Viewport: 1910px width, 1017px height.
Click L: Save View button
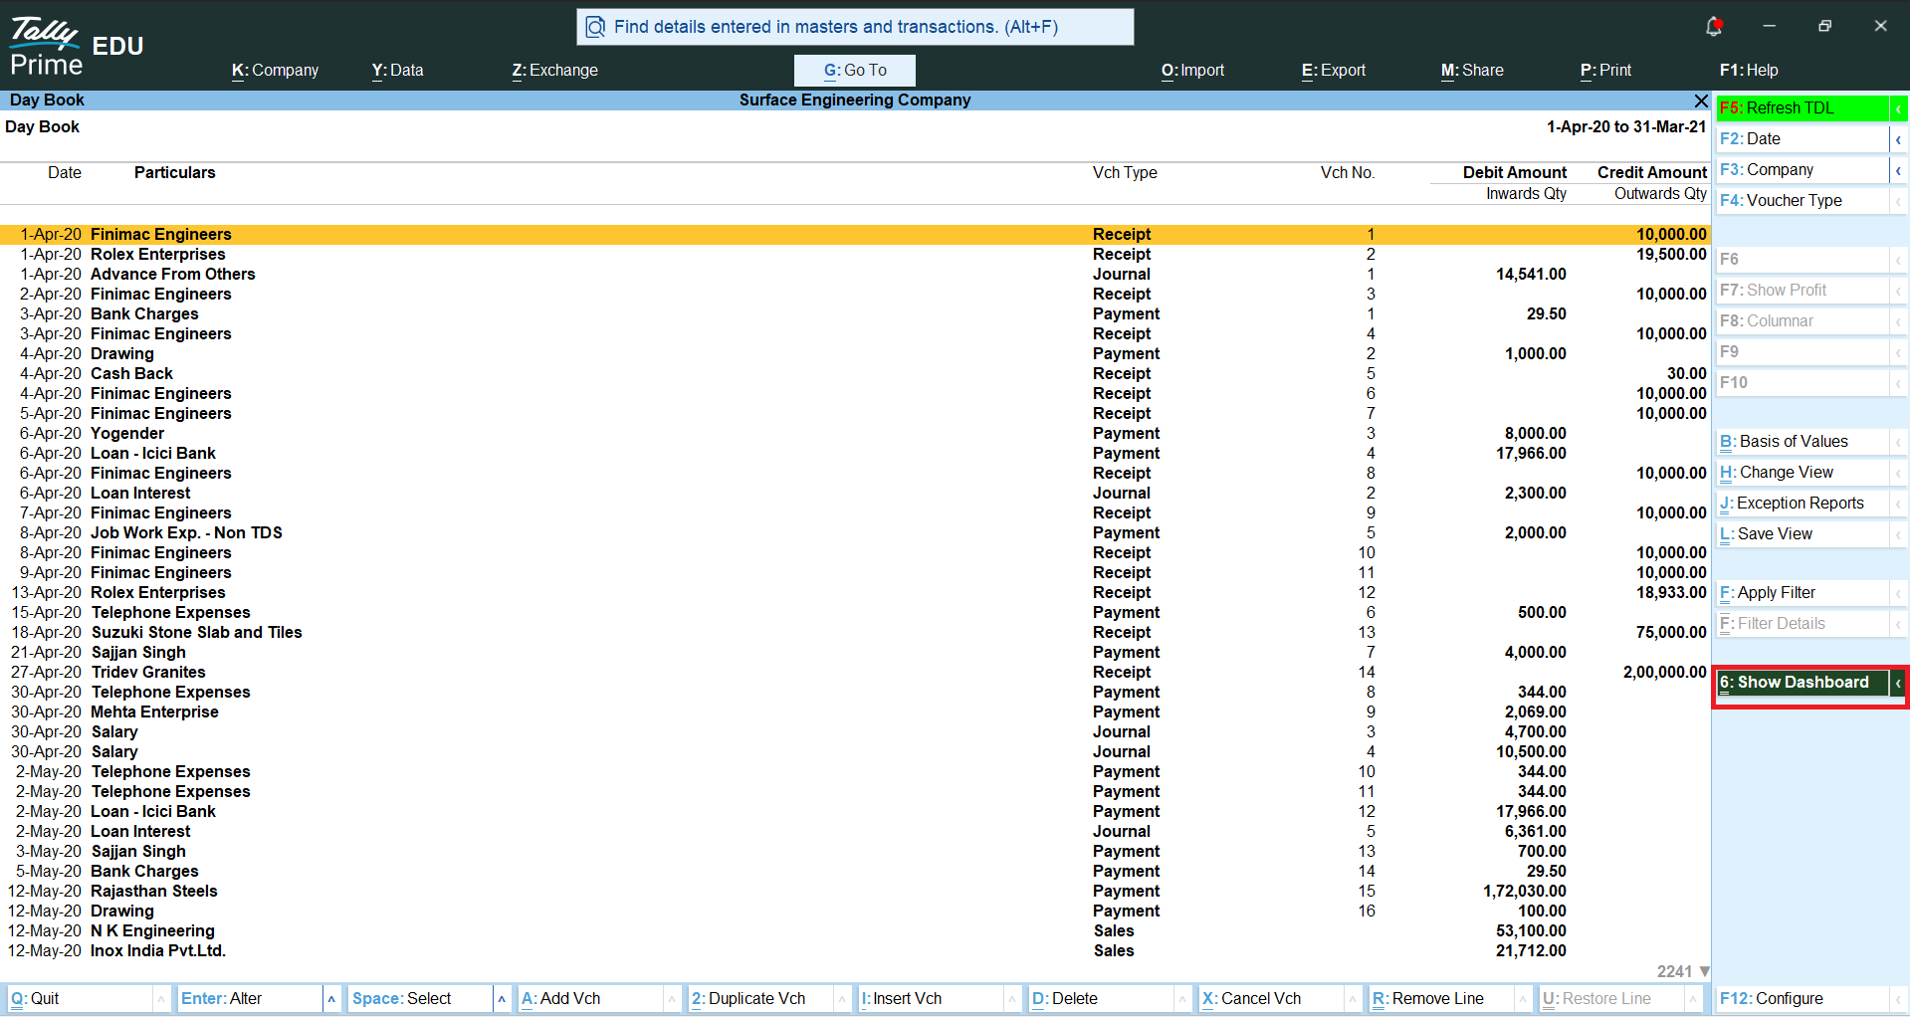[1803, 534]
